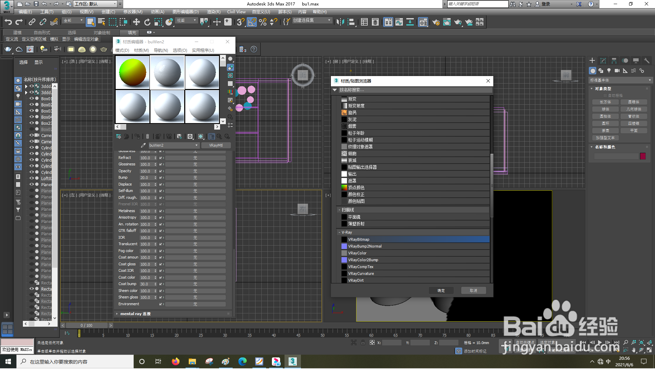Open the 导航(N) menu in material editor
The image size is (655, 369).
coord(161,50)
